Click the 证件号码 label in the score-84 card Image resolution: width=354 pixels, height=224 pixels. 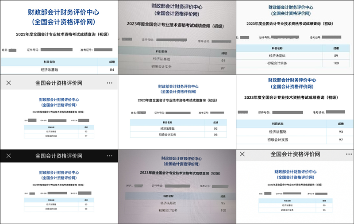34,50
